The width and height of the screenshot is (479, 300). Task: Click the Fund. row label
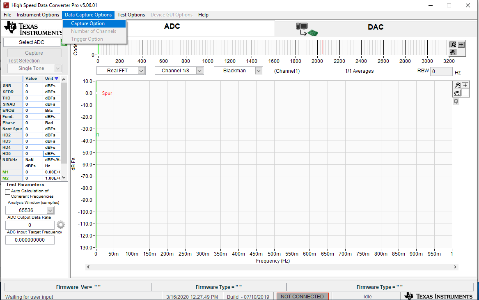(x=11, y=117)
